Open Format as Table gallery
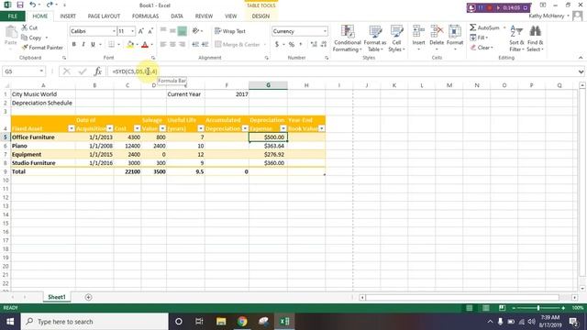587x330 pixels. click(375, 38)
